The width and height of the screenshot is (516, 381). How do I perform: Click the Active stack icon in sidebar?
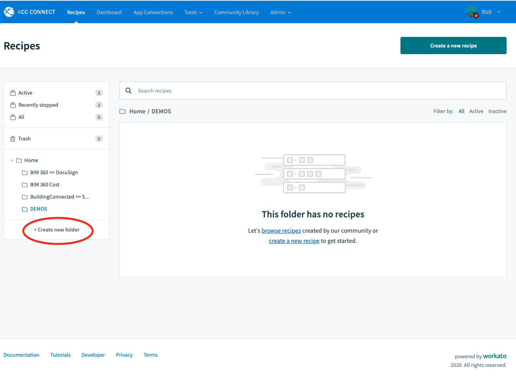(13, 93)
